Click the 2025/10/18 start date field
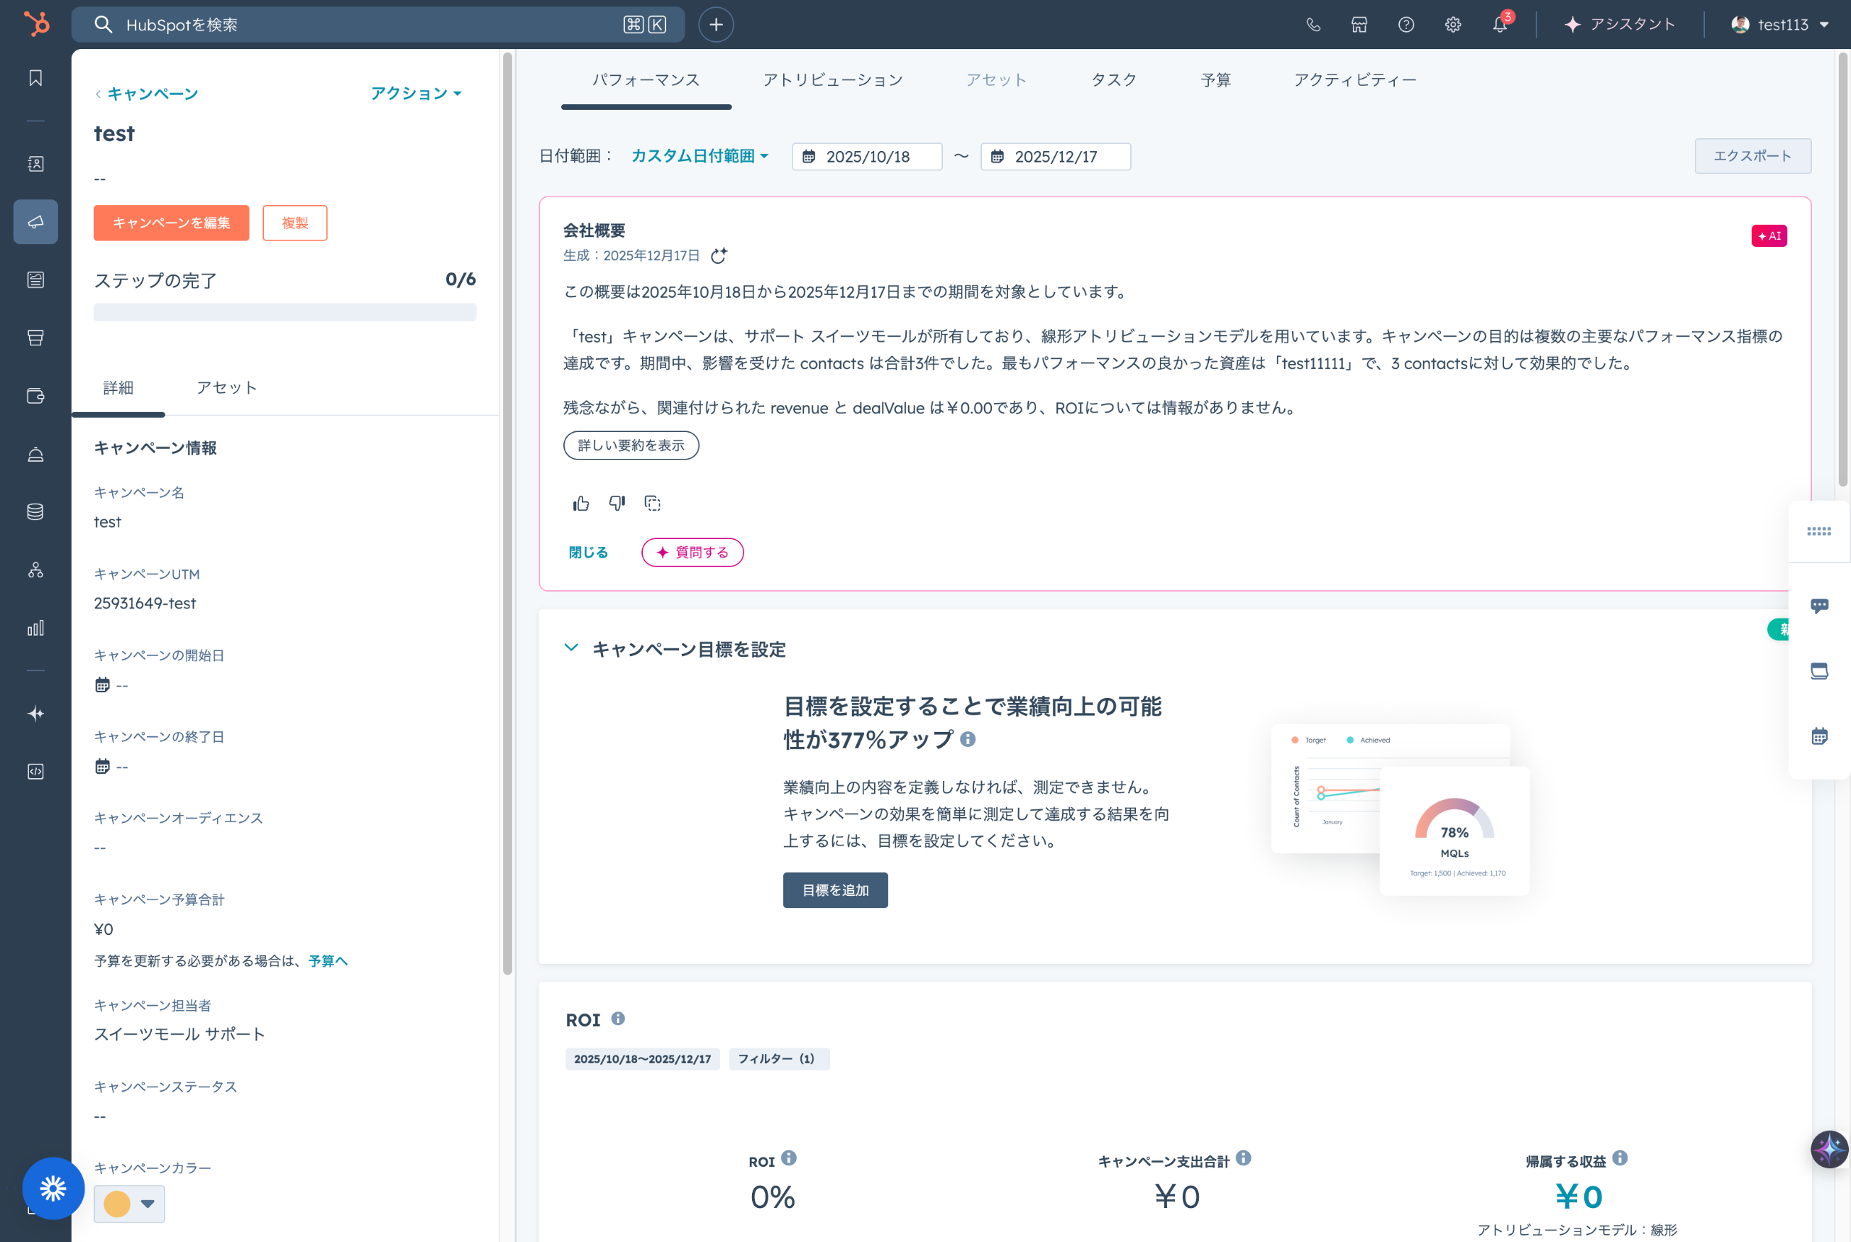Viewport: 1851px width, 1242px height. tap(866, 157)
